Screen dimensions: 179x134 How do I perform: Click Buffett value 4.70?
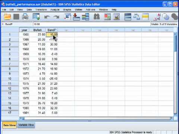(38, 74)
